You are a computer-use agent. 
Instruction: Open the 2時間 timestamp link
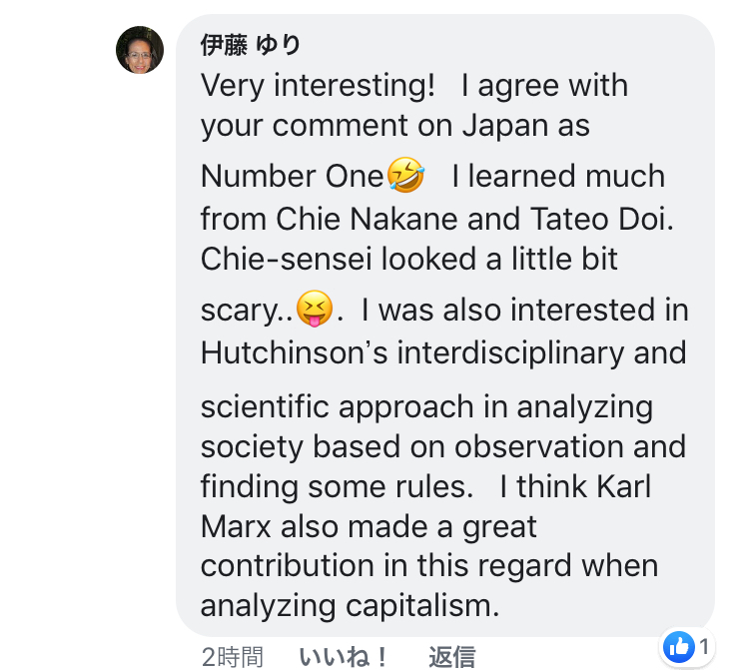coord(232,657)
